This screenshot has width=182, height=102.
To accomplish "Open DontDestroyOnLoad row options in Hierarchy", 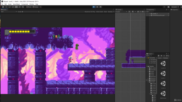I will point(168,15).
